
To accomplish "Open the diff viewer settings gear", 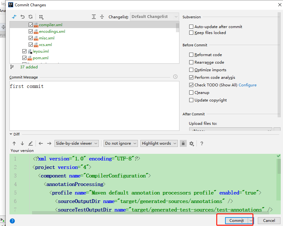I will (191, 143).
